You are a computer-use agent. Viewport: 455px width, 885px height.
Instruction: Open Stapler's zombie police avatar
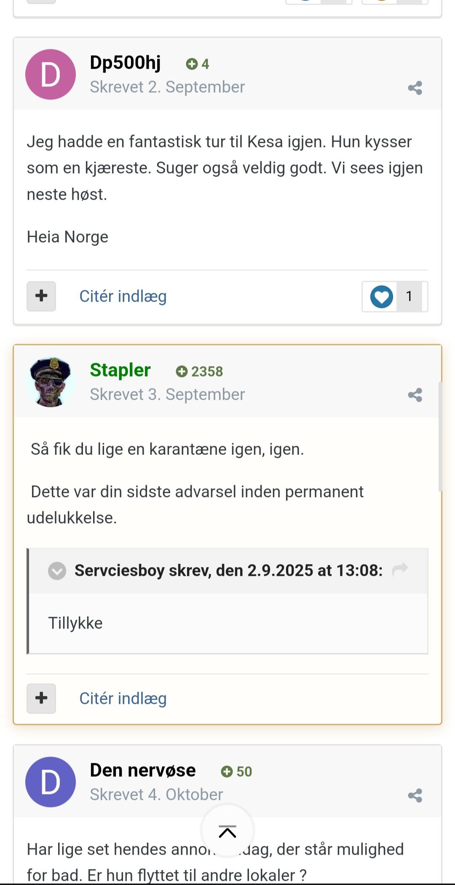[x=51, y=382]
